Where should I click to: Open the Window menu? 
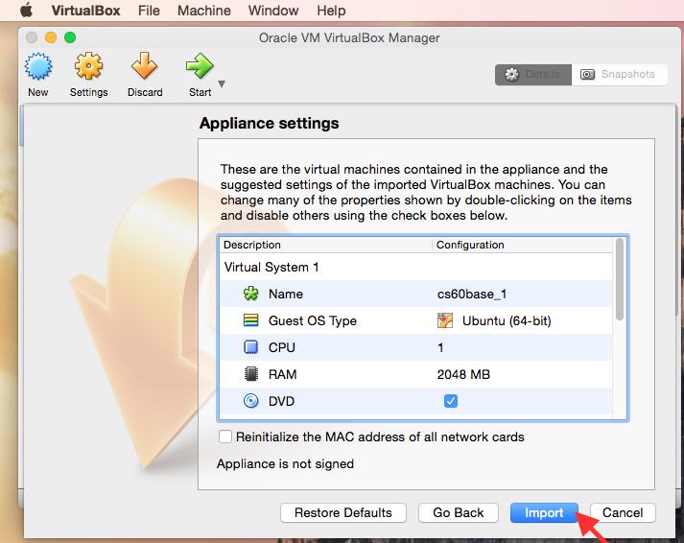coord(273,10)
